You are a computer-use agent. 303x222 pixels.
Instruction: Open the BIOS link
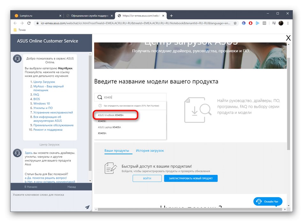(37, 99)
